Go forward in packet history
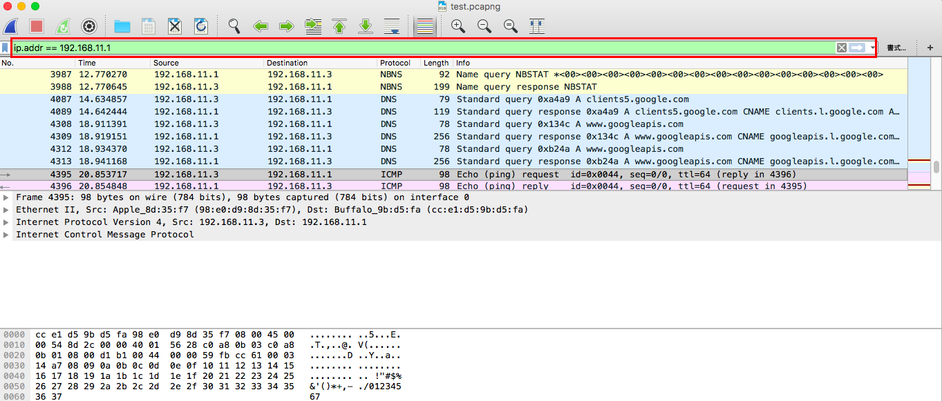 tap(287, 27)
